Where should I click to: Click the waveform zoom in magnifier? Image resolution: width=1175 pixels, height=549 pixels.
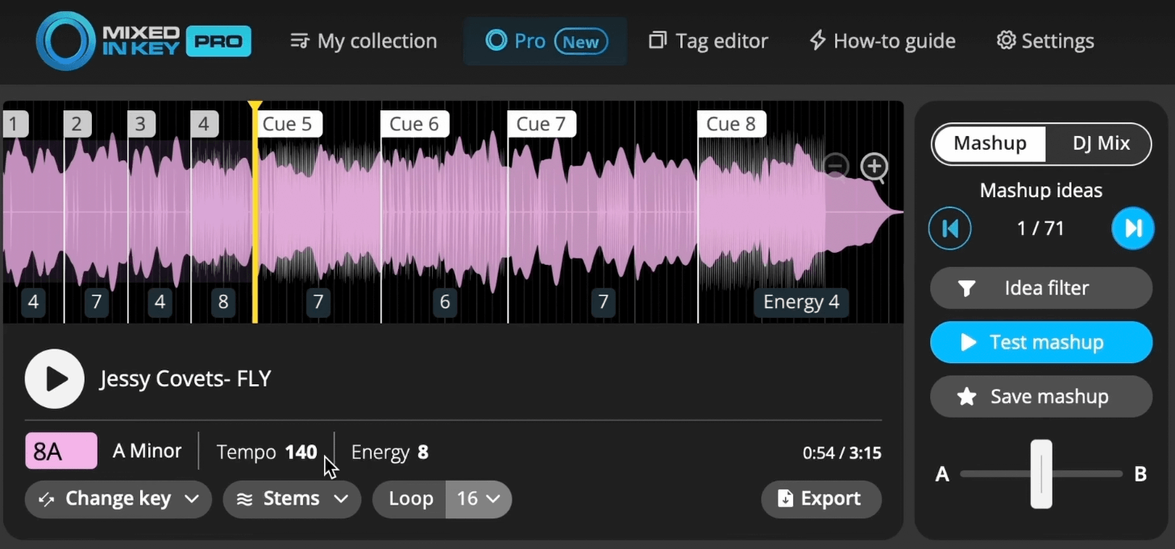pos(874,167)
